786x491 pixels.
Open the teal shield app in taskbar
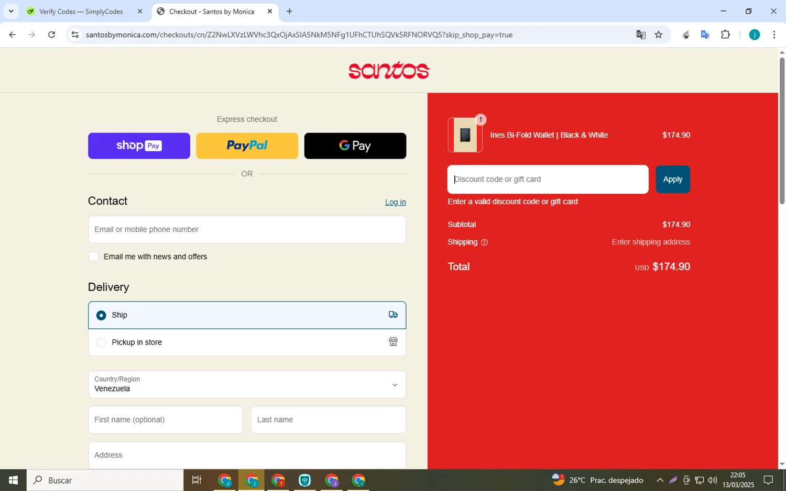tap(304, 480)
